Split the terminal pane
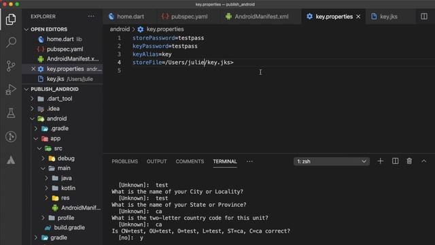This screenshot has height=245, width=435. 395,161
